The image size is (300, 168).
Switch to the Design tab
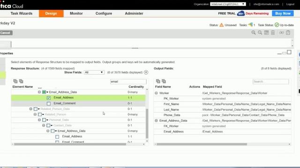click(51, 14)
